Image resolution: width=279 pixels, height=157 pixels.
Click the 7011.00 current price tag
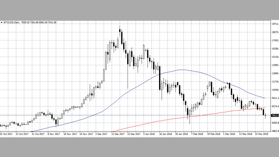click(274, 116)
